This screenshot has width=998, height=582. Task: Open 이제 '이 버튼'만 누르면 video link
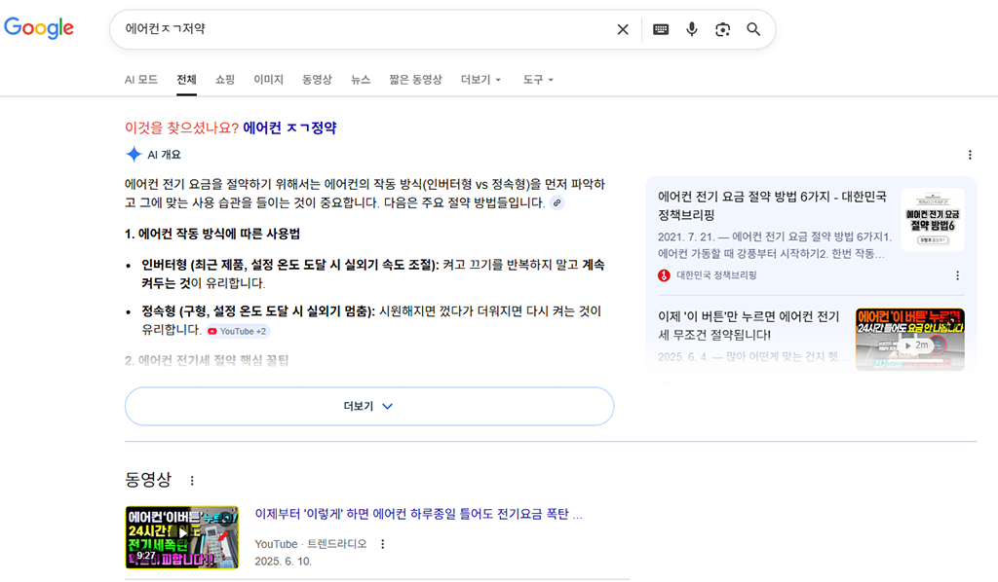click(x=748, y=325)
